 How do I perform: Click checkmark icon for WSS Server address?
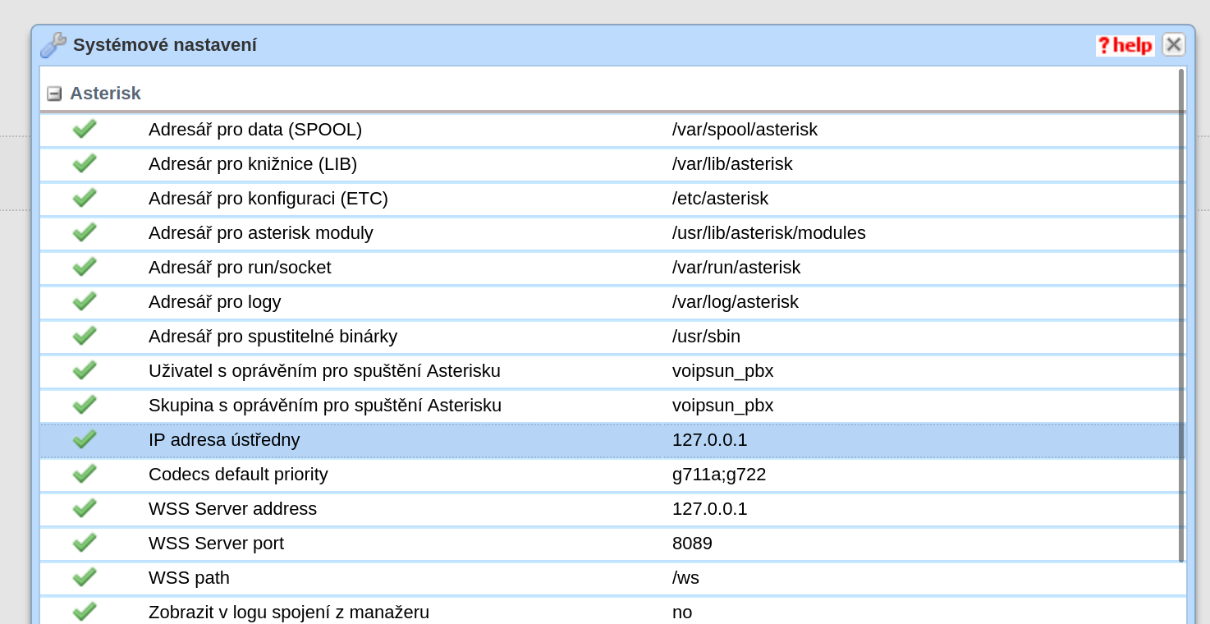pos(85,508)
